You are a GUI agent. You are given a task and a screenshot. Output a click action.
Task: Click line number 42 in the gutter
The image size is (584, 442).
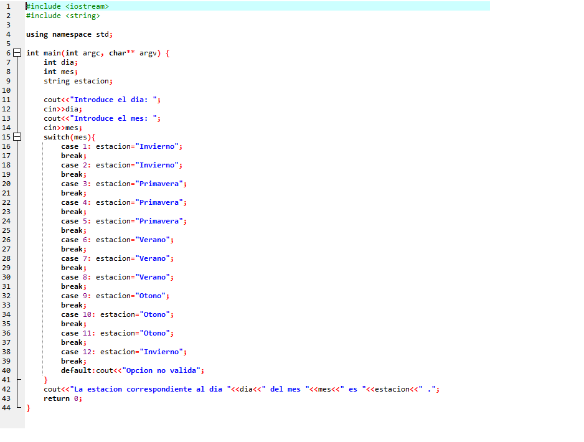6,389
